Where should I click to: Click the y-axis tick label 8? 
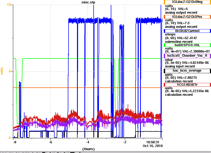[x=10, y=71]
